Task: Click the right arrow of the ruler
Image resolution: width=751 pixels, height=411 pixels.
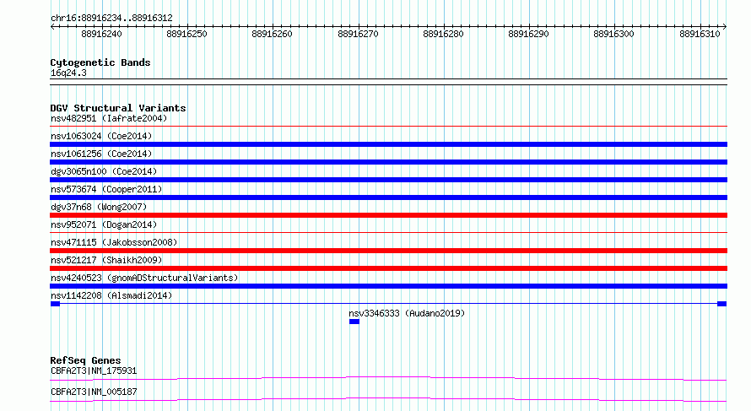Action: [725, 26]
